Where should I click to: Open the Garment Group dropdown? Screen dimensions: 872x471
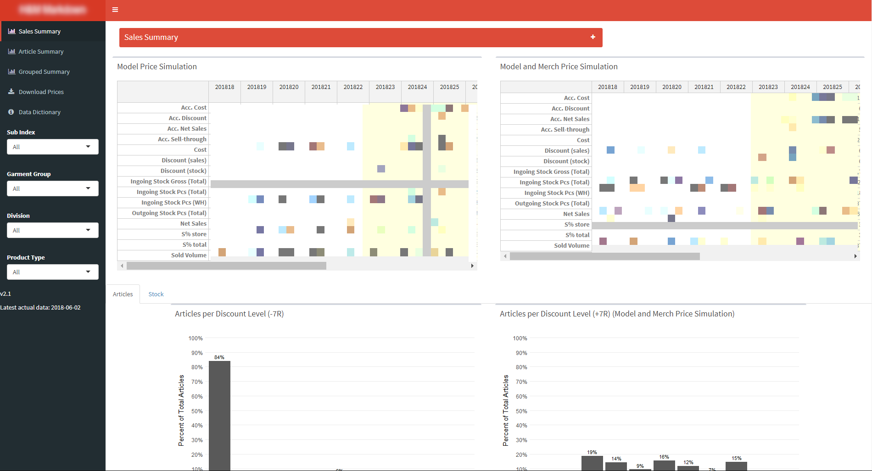(53, 188)
